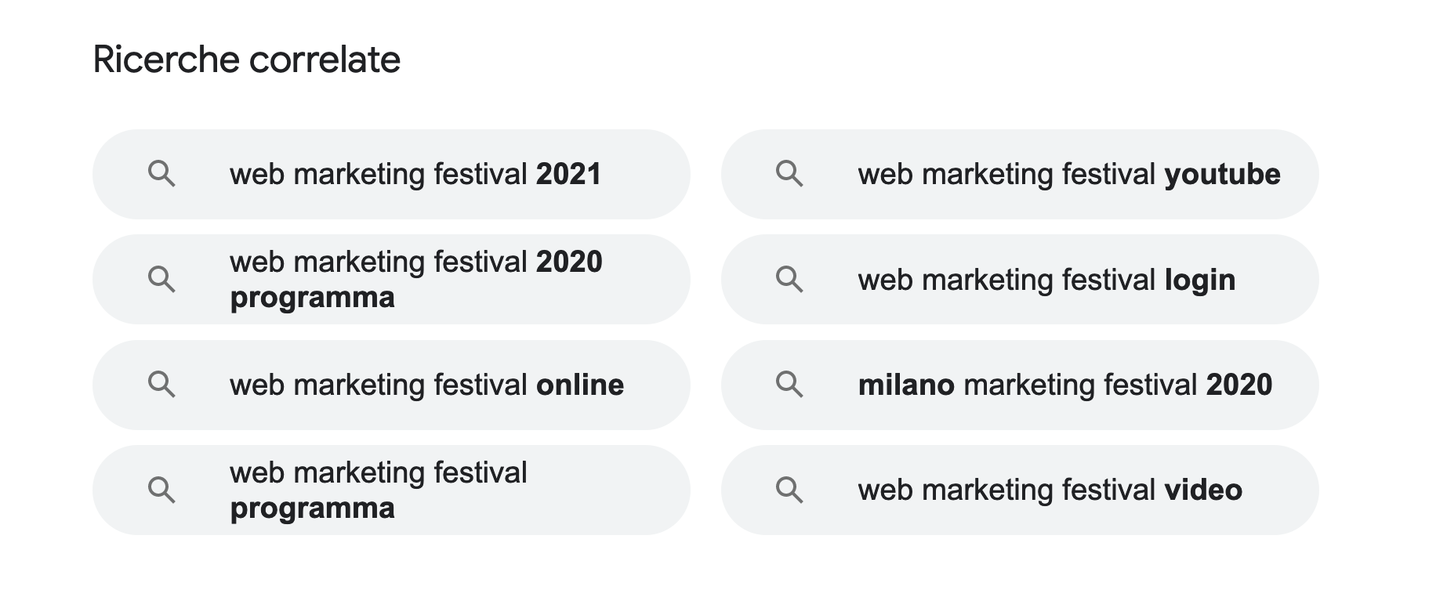The image size is (1447, 597).
Task: Click magnifier icon beside 'web marketing festival login'
Action: [789, 279]
